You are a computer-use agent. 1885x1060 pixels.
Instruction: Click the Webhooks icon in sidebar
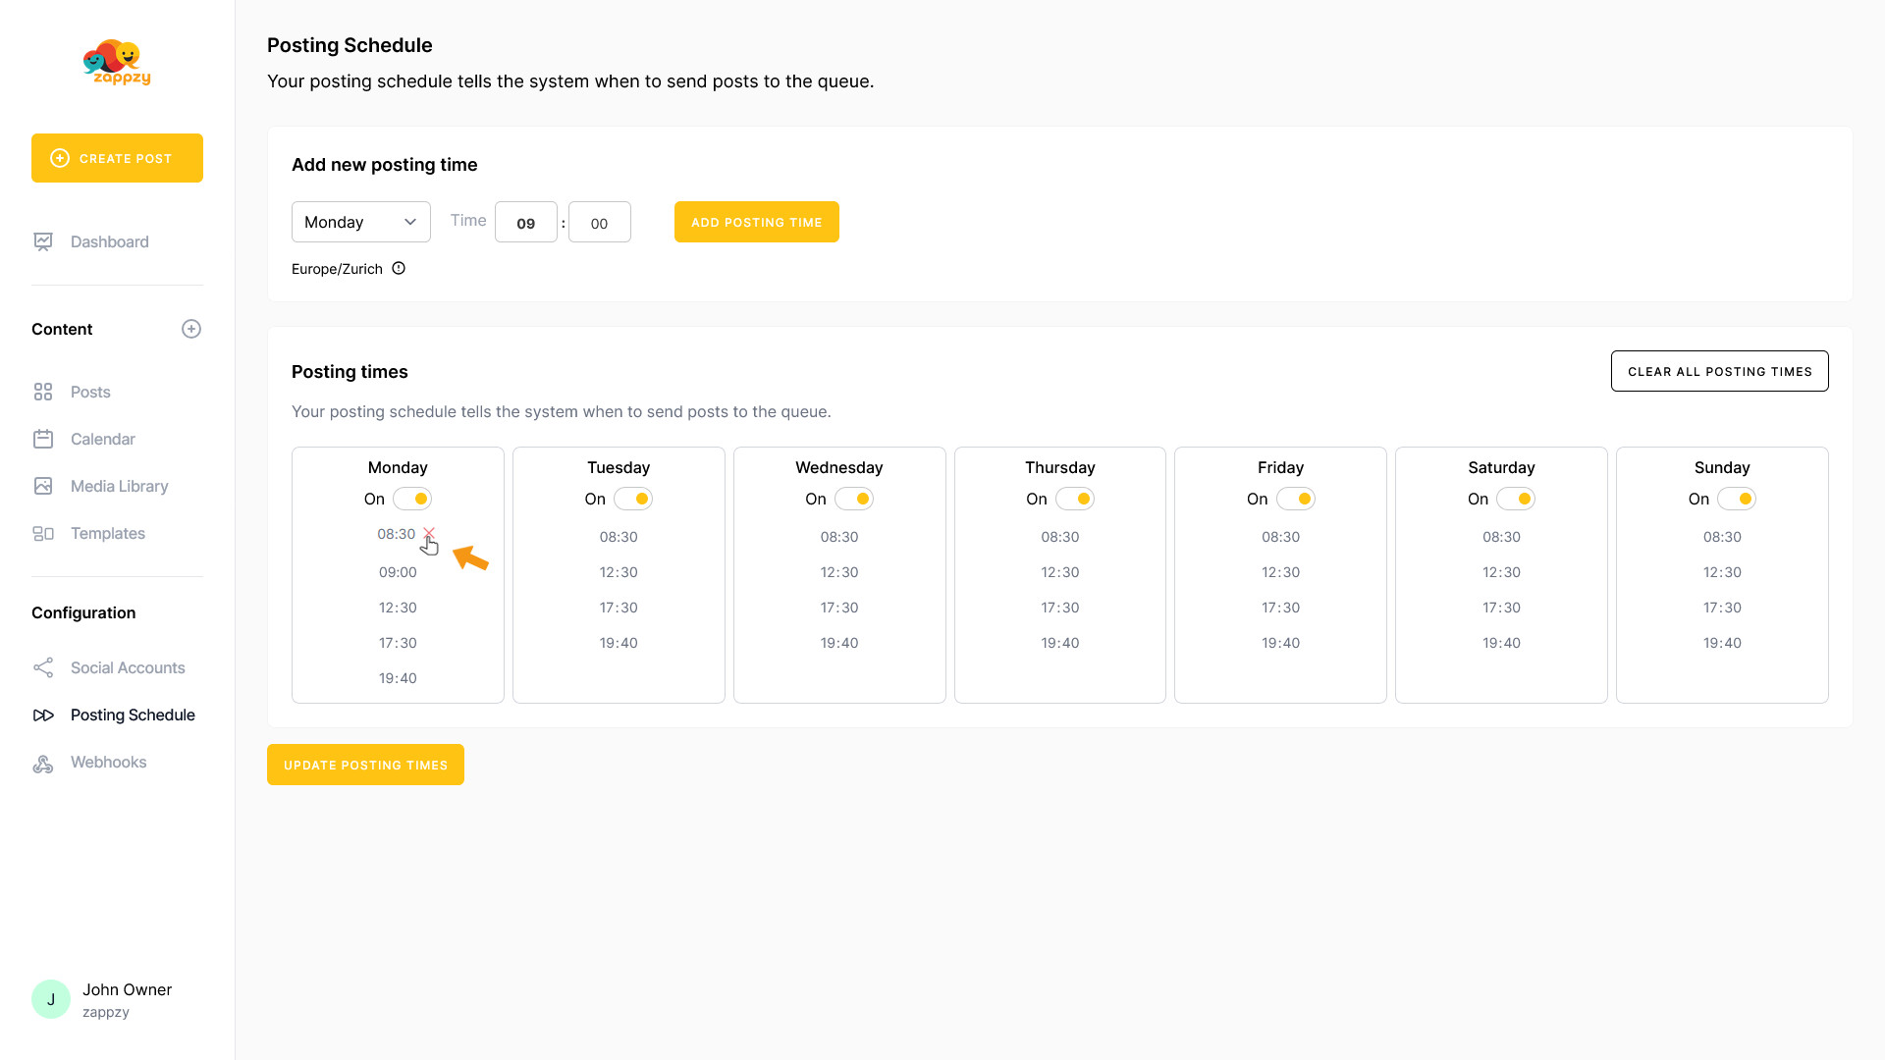(x=43, y=763)
